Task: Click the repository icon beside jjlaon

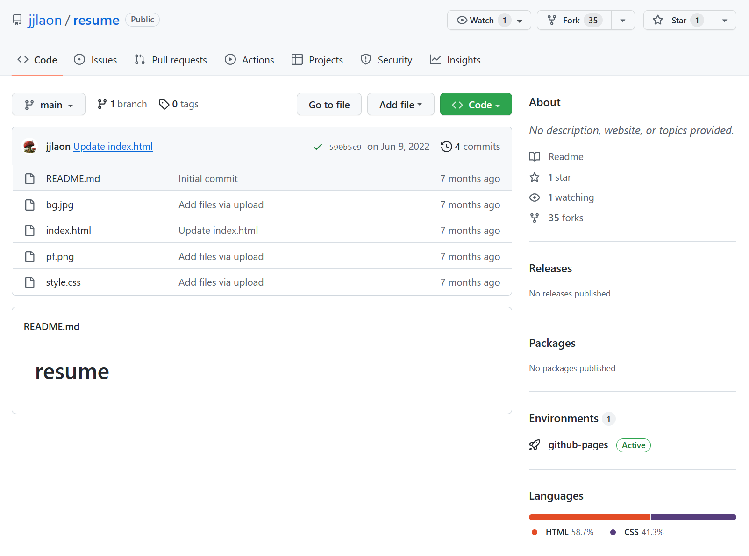Action: click(x=17, y=20)
